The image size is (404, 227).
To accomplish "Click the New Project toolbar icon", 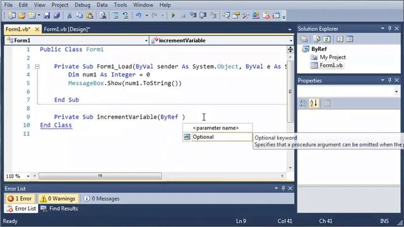I will [x=11, y=16].
